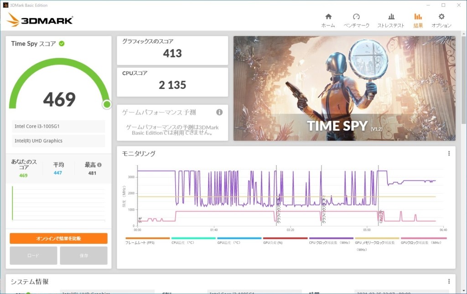This screenshot has width=467, height=294.
Task: Toggle the GPUクロック周波数 legend series
Action: pyautogui.click(x=424, y=241)
